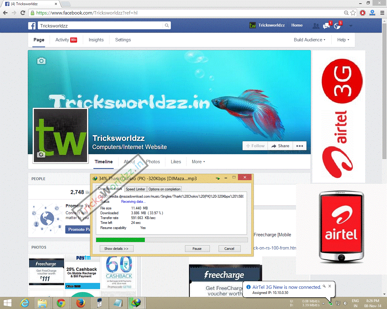Switch to Speed Limiter tab
This screenshot has width=387, height=309.
[135, 189]
